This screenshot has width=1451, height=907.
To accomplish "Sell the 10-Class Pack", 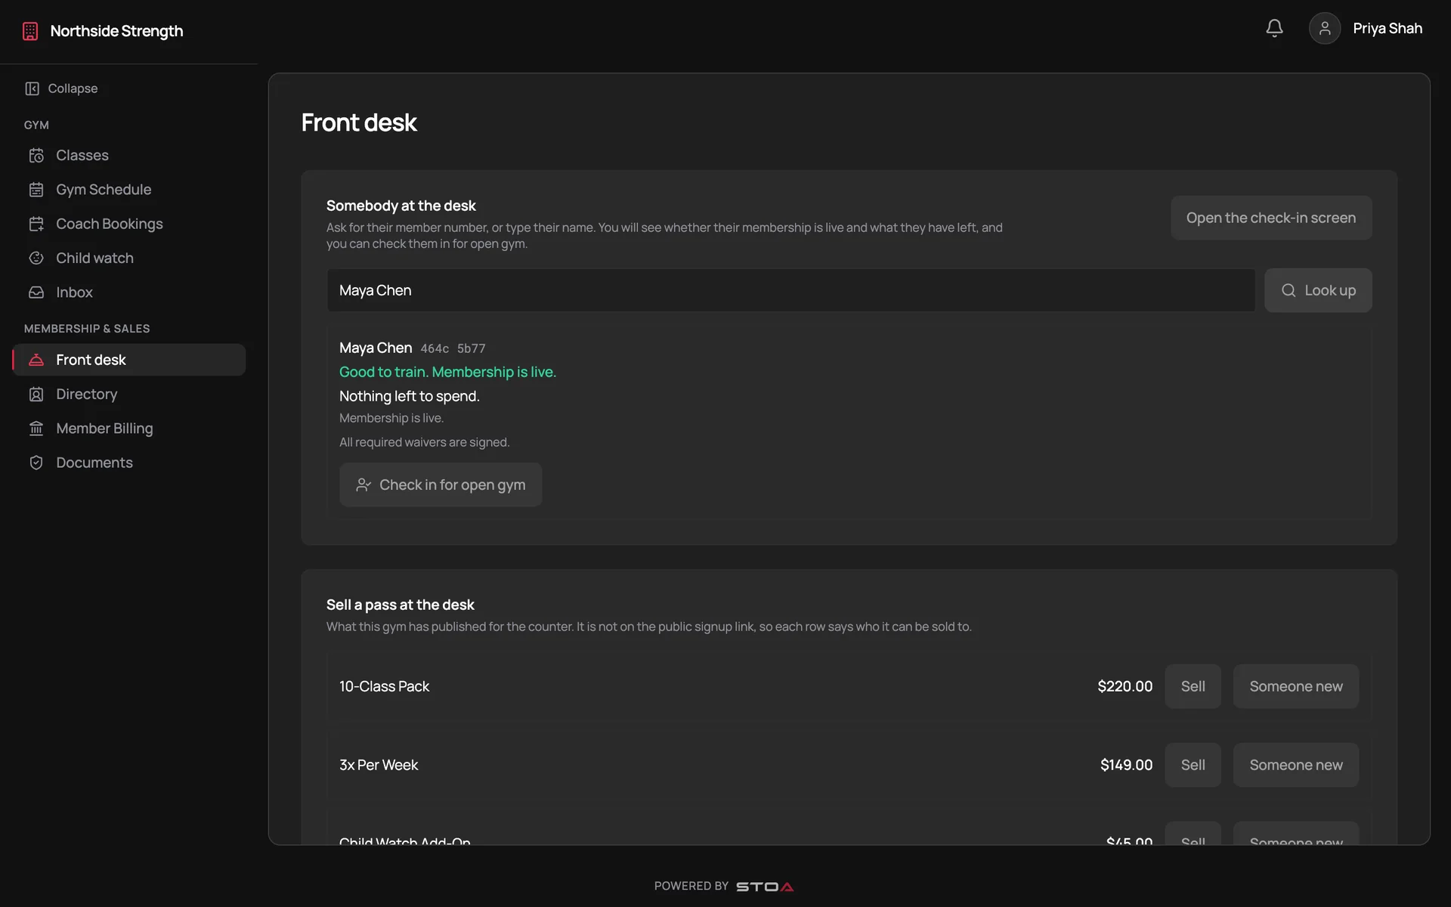I will tap(1193, 686).
